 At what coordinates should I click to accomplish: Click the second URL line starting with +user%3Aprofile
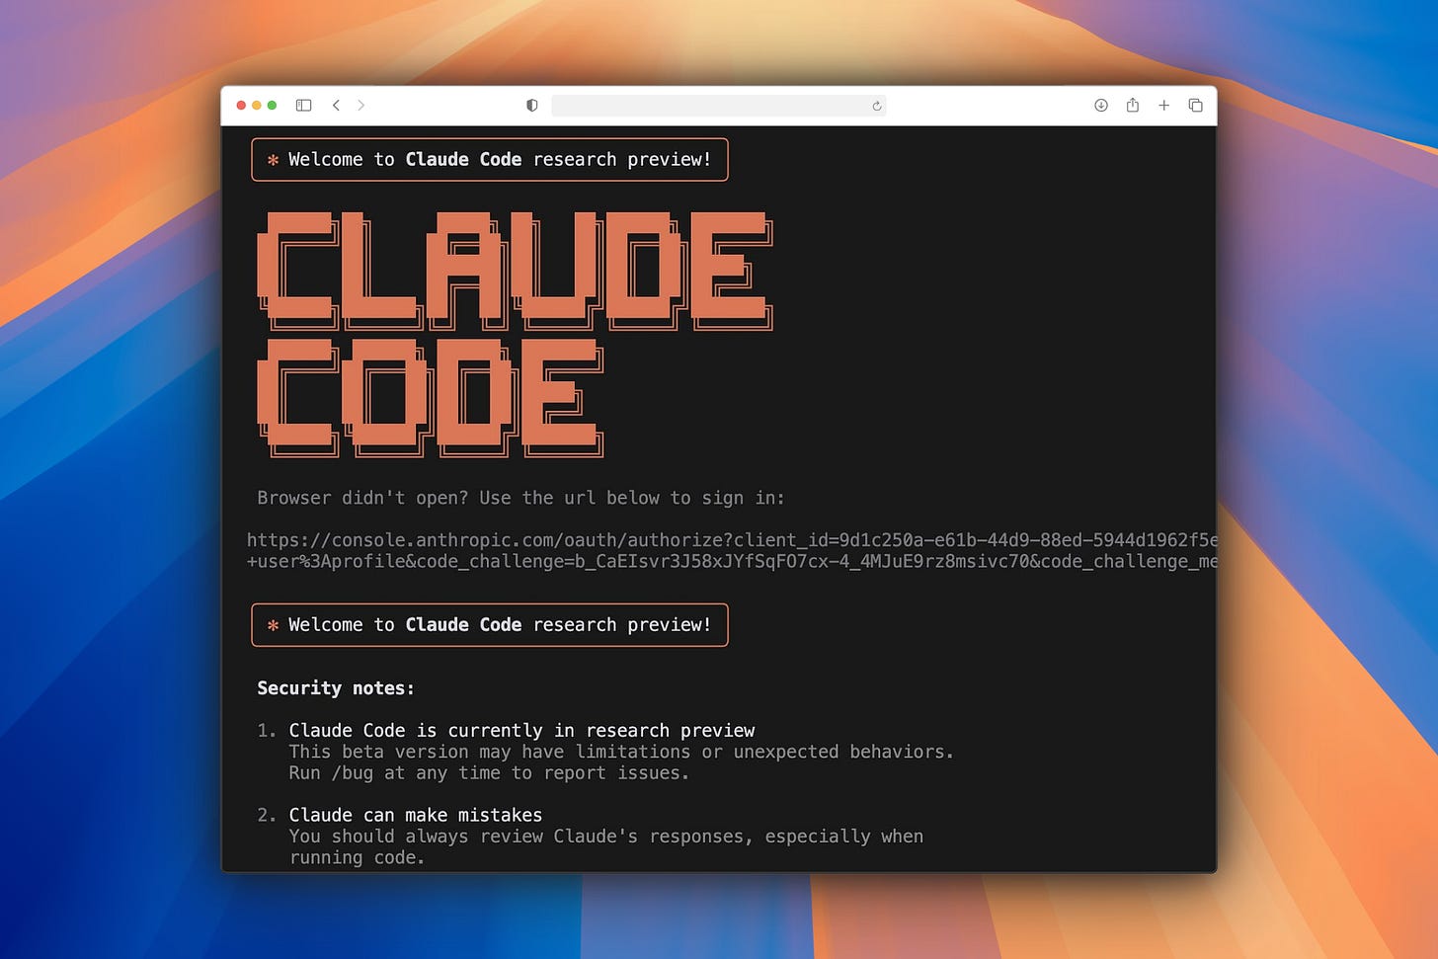732,561
